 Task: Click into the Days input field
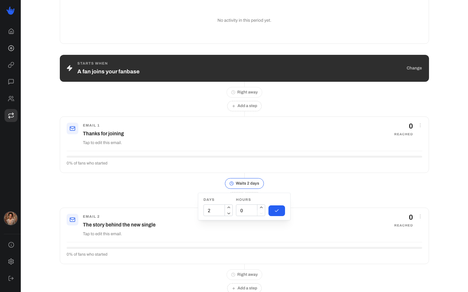214,210
